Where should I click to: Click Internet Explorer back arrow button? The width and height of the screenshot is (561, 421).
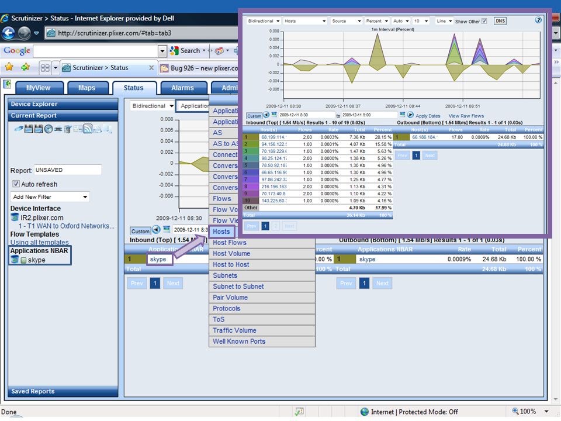click(8, 33)
